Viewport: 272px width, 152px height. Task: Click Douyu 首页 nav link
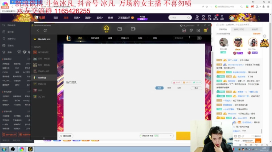(56, 18)
